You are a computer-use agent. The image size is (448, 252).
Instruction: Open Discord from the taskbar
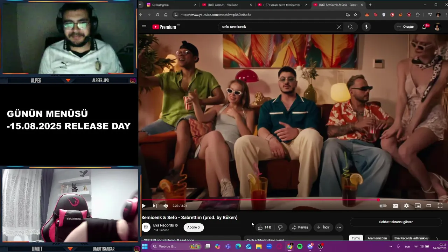(x=310, y=246)
